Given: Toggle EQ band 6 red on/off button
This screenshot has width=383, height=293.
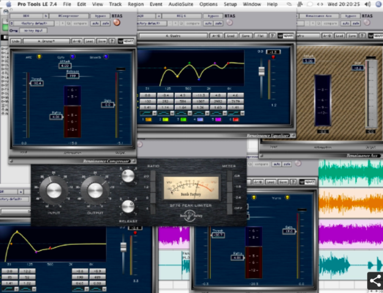Looking at the screenshot, I should click(x=236, y=120).
